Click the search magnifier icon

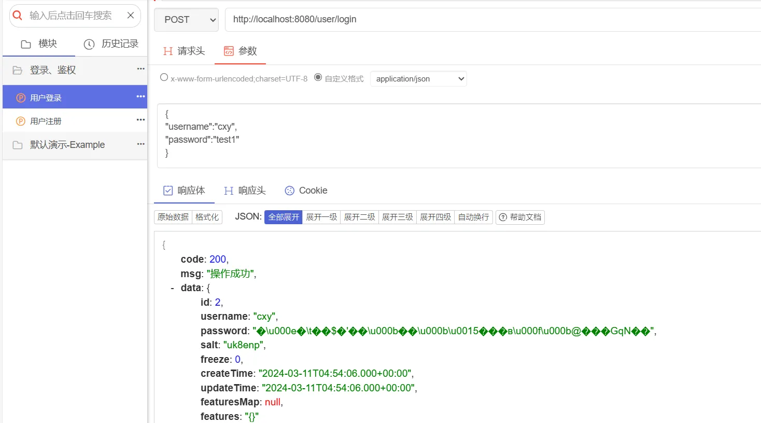click(18, 16)
